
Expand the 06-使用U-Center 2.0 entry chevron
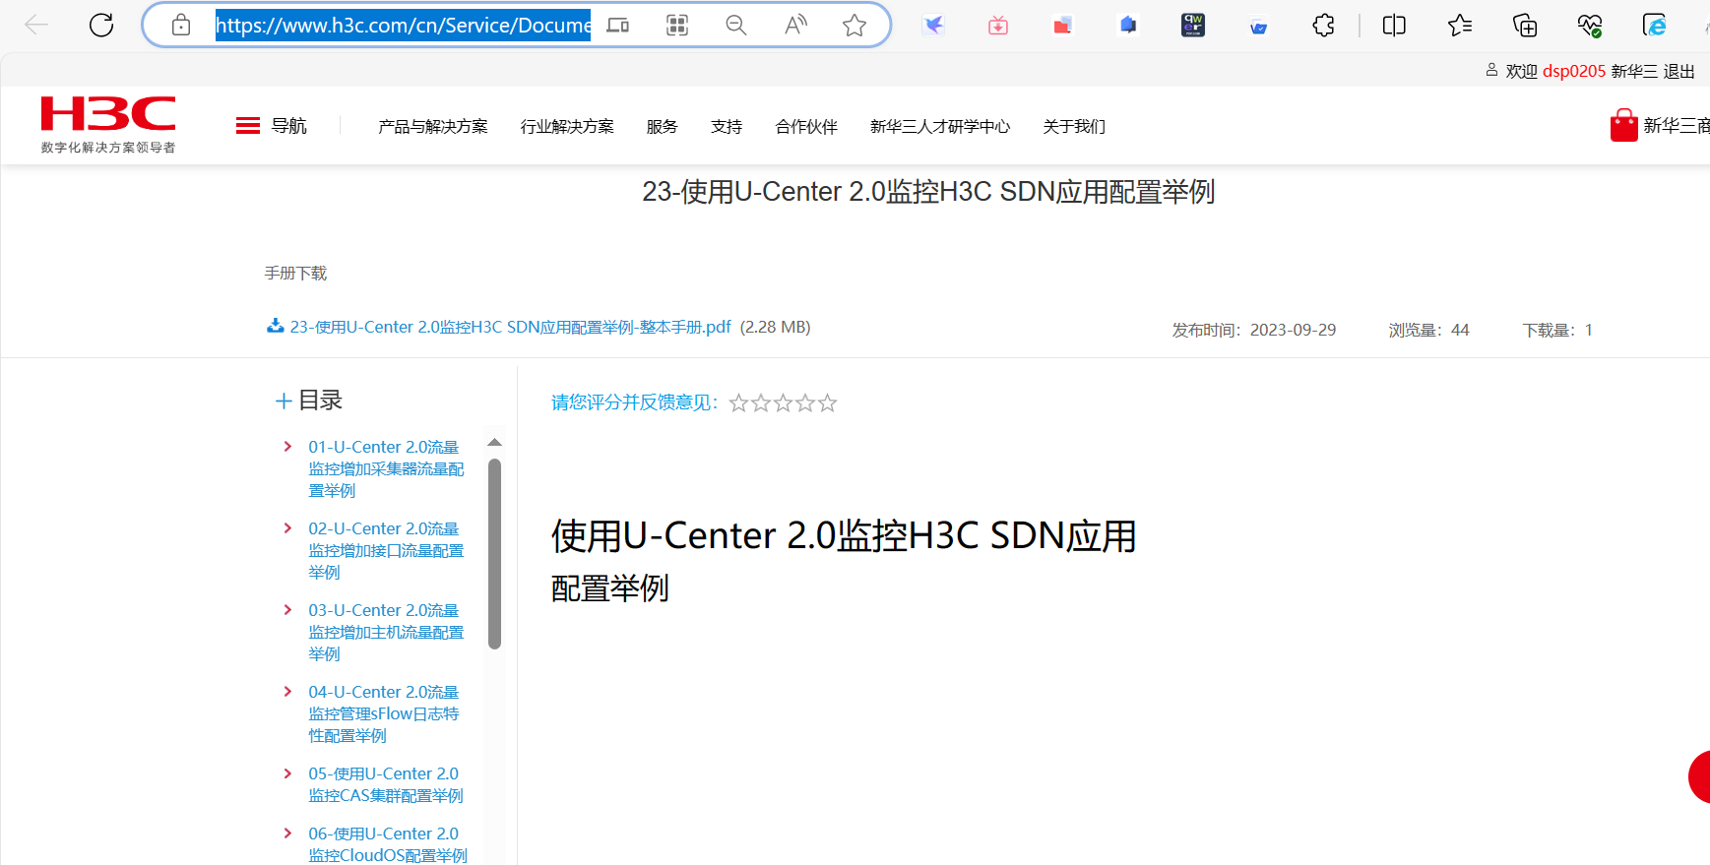coord(287,834)
